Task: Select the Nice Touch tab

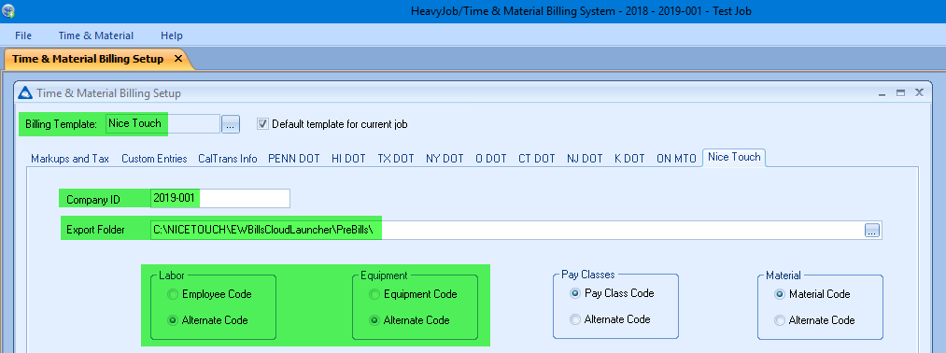Action: coord(734,157)
